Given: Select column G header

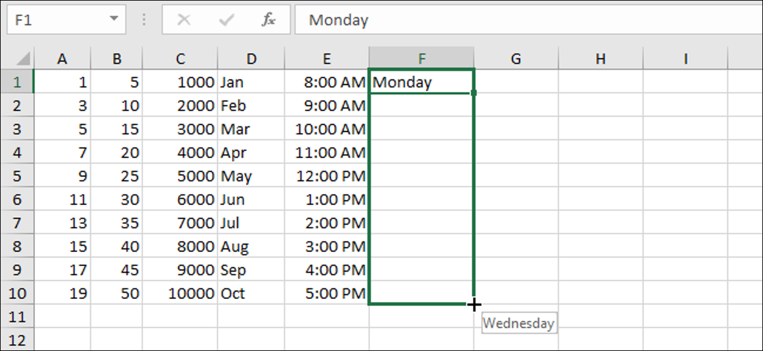Looking at the screenshot, I should point(516,59).
